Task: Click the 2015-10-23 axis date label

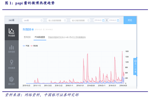Action: click(x=26, y=86)
